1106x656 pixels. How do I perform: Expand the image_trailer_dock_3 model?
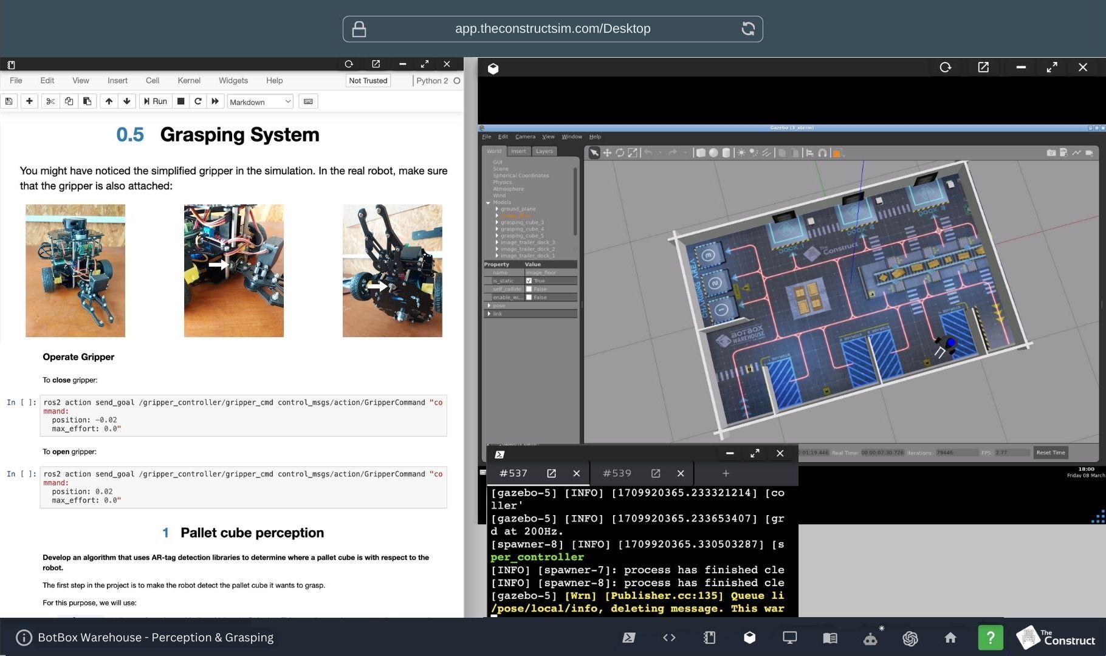(496, 242)
